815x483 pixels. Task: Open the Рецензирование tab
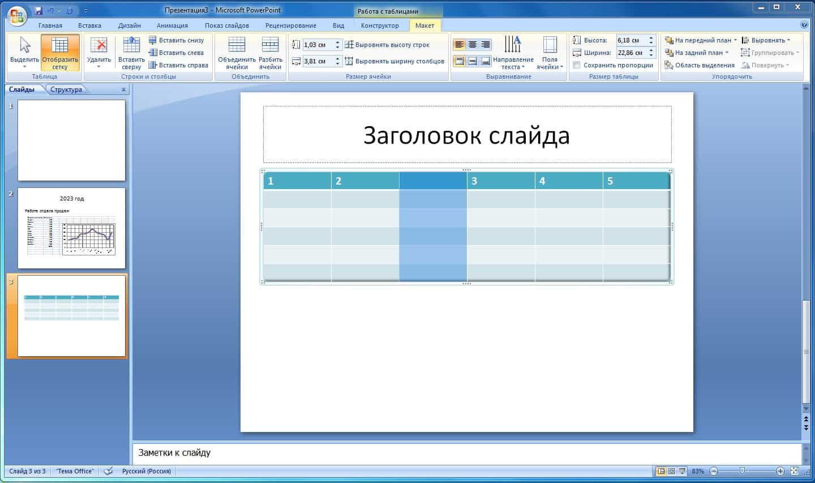point(291,25)
